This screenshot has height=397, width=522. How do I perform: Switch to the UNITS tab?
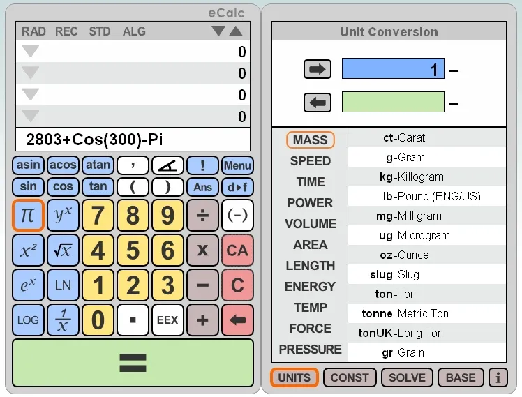(x=294, y=377)
